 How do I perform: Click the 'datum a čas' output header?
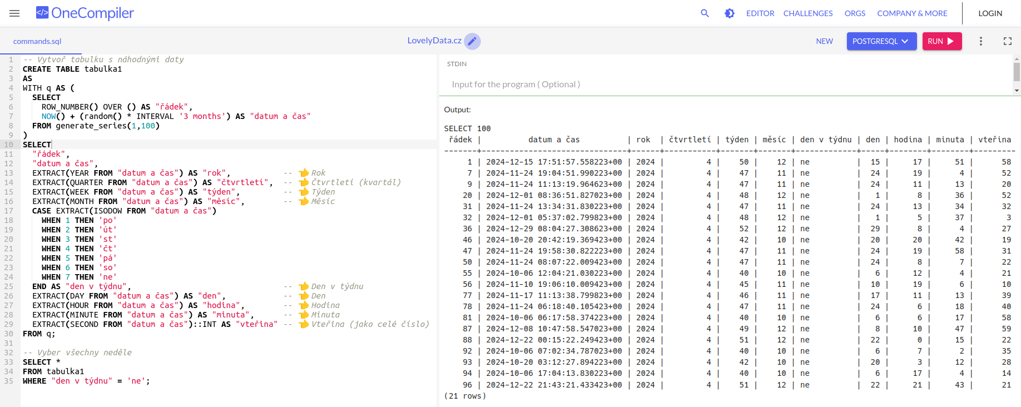[x=554, y=140]
